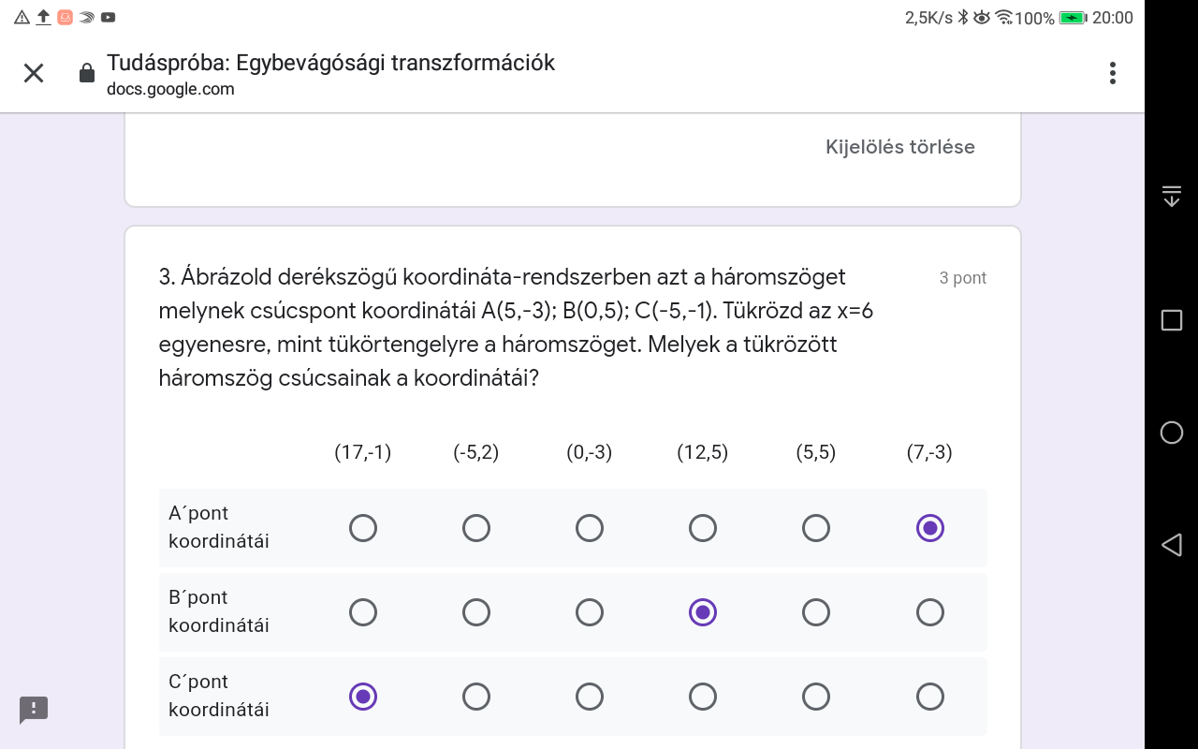Image resolution: width=1198 pixels, height=749 pixels.
Task: Choose (0,-3) in the C´pont row
Action: (x=590, y=697)
